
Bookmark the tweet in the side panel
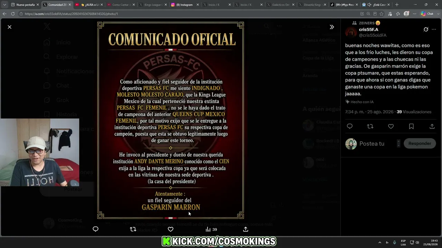pos(411,126)
